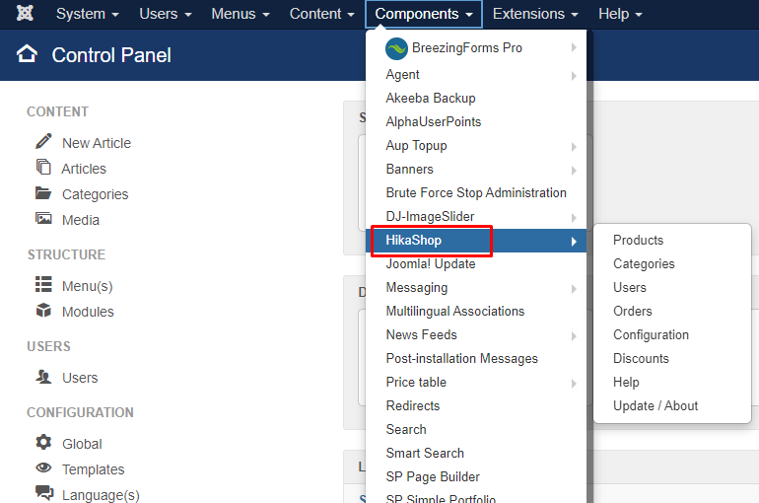This screenshot has width=759, height=503.
Task: Click the Joomla logo icon
Action: pos(25,13)
